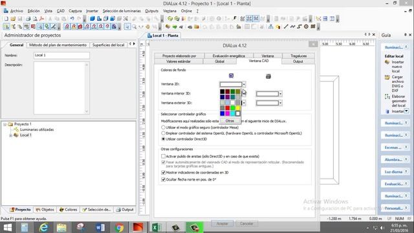Screen dimensions: 414x233
Task: Expand the Luz diurna guide section
Action: [406, 172]
